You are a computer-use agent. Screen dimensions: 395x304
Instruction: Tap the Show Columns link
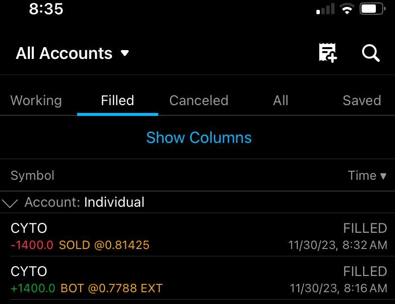point(198,138)
